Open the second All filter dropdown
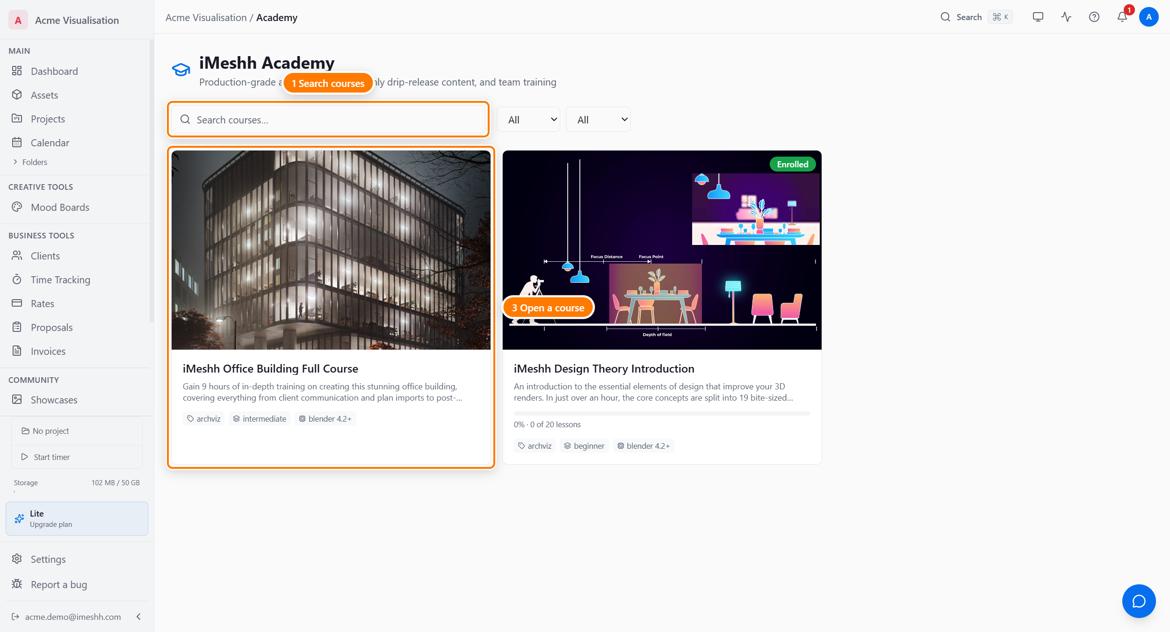 coord(598,120)
